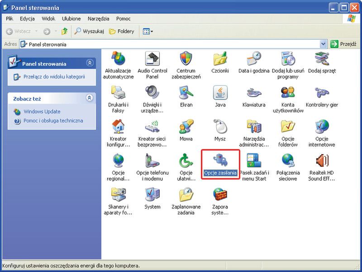The height and width of the screenshot is (272, 362).
Task: Select Centrum zabezpieczeń shield icon
Action: coord(186,59)
